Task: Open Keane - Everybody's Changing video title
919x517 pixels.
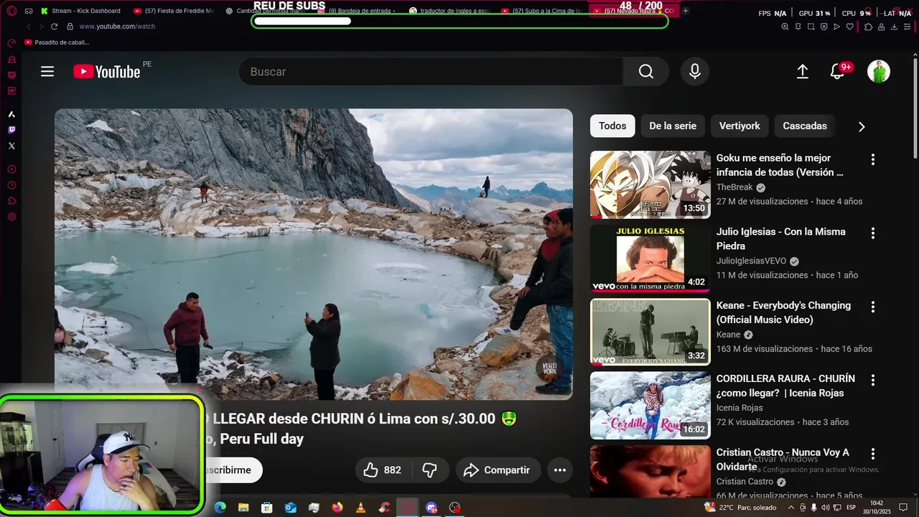Action: 783,312
